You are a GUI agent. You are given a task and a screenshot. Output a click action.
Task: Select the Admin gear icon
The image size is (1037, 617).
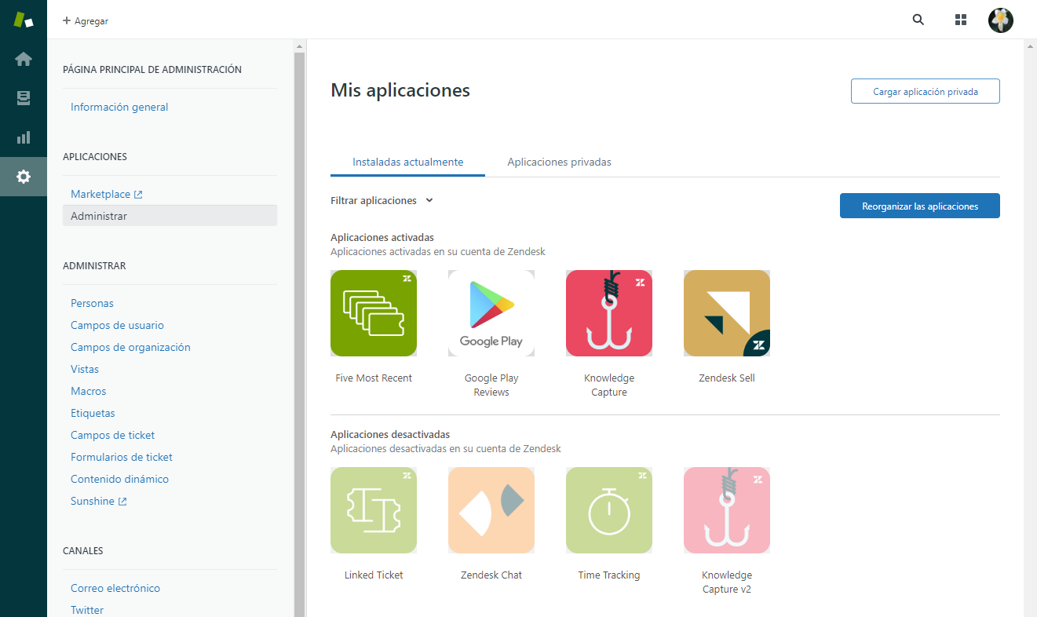coord(24,177)
